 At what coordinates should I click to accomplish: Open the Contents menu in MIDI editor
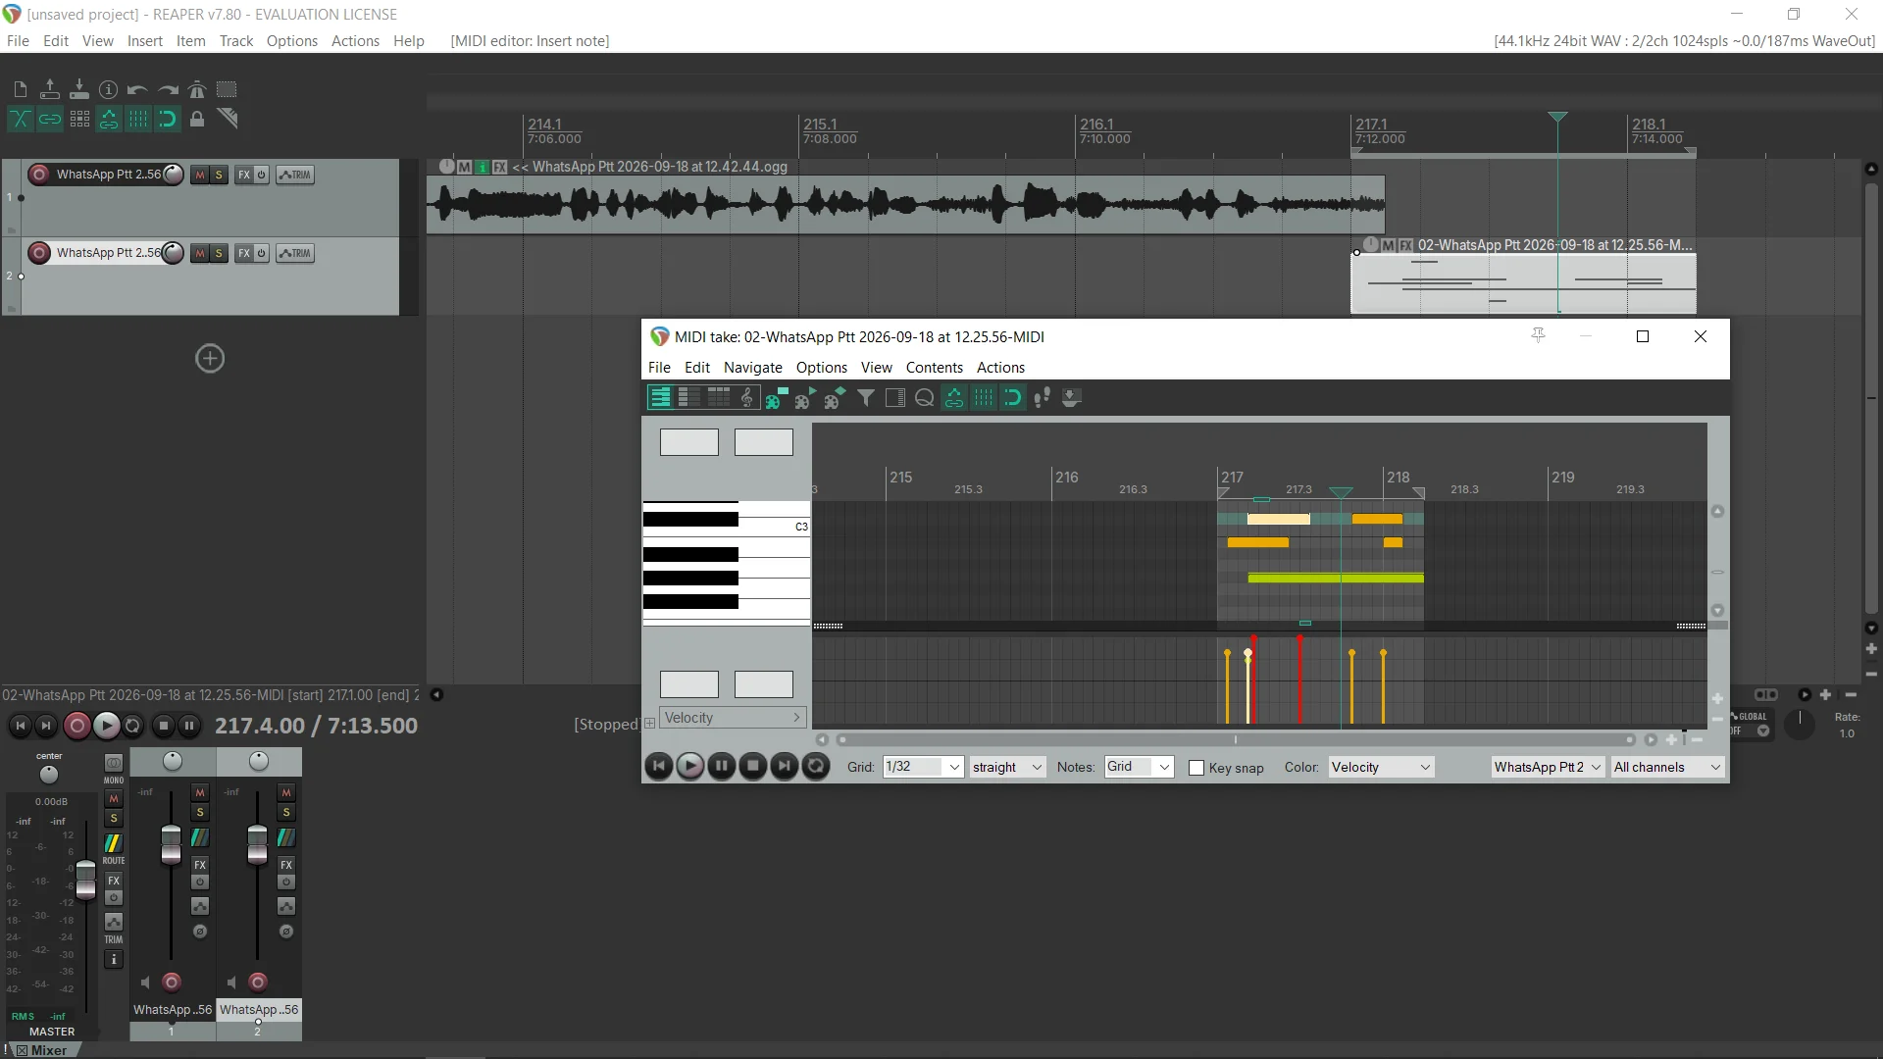coord(935,368)
